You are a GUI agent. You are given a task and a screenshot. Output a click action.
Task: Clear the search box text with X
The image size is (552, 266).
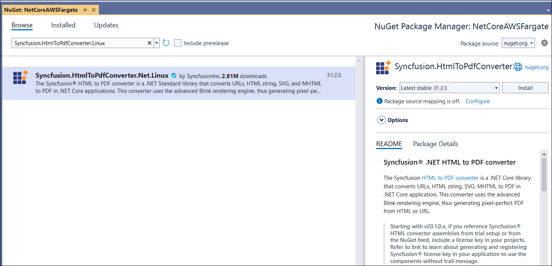coord(150,43)
